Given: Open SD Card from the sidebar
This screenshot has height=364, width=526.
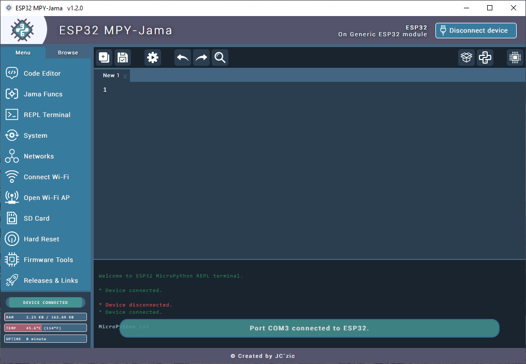Looking at the screenshot, I should (x=45, y=219).
